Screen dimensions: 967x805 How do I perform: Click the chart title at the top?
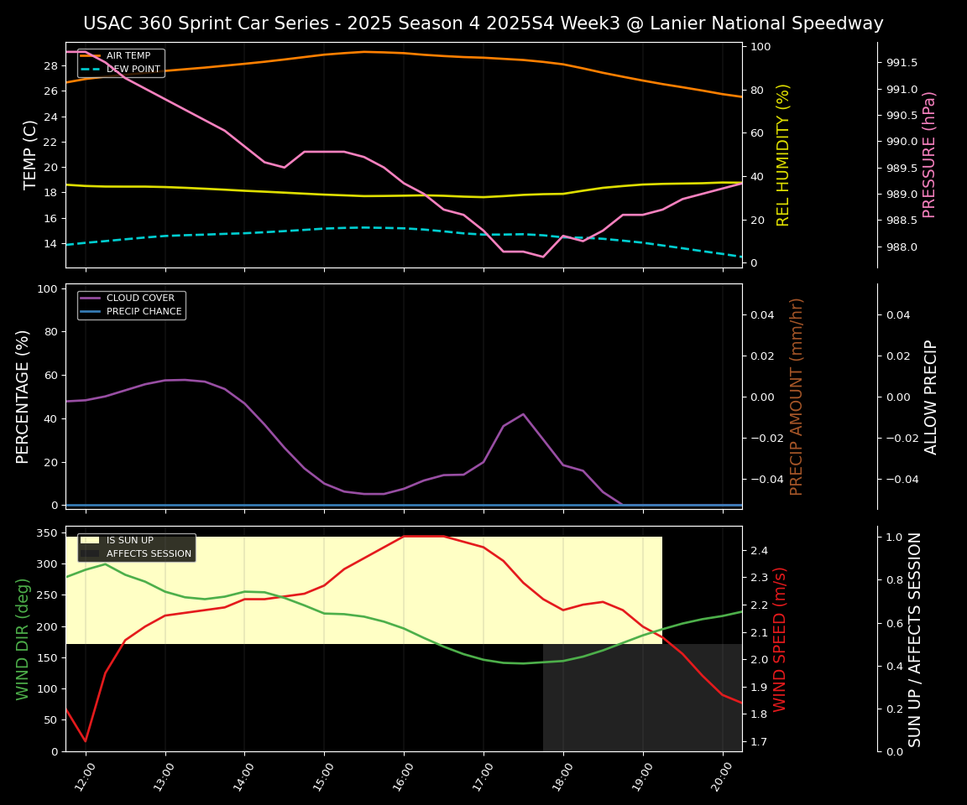click(x=483, y=23)
